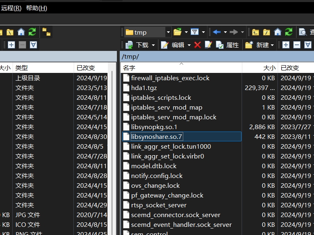Viewport: 314px width, 235px height.
Task: Open file 属性 properties
Action: pyautogui.click(x=228, y=45)
